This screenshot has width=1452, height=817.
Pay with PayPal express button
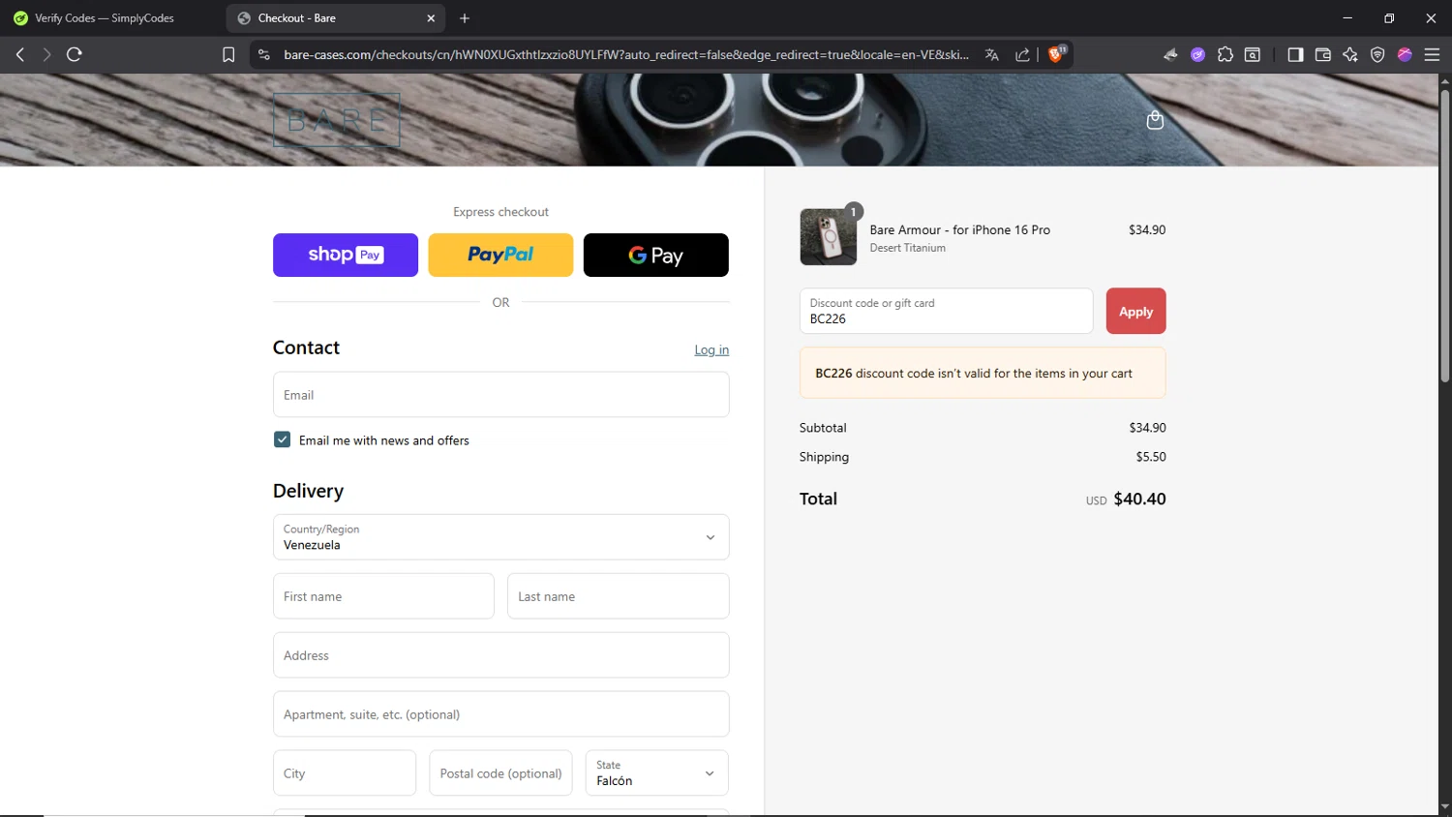[x=500, y=255]
